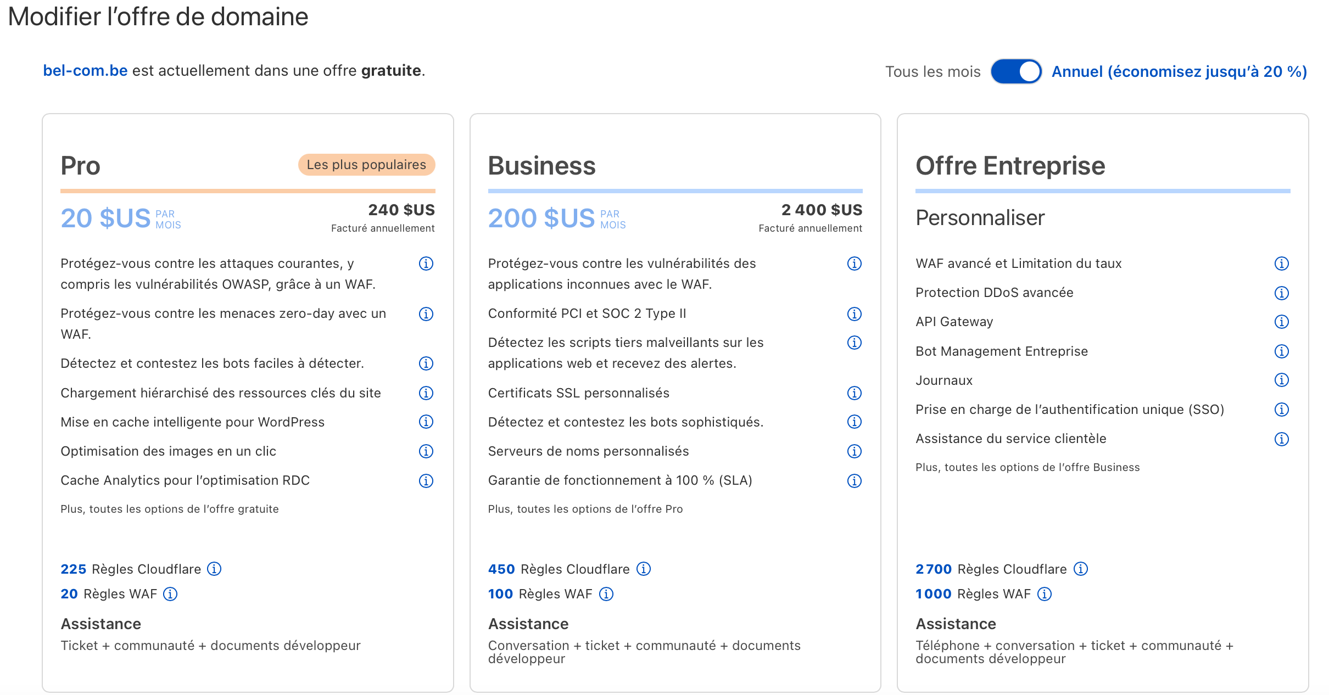The width and height of the screenshot is (1329, 695).
Task: Open info icon for SSO authentication support
Action: point(1281,410)
